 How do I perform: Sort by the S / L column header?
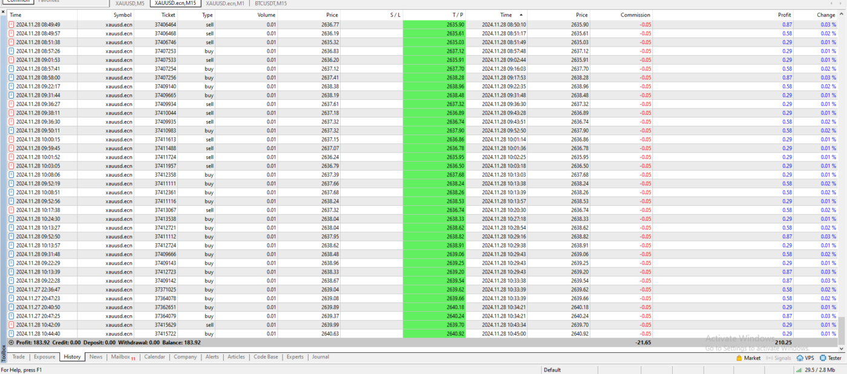pos(394,15)
